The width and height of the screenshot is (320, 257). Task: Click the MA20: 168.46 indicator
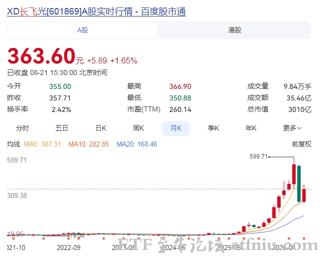tap(137, 144)
